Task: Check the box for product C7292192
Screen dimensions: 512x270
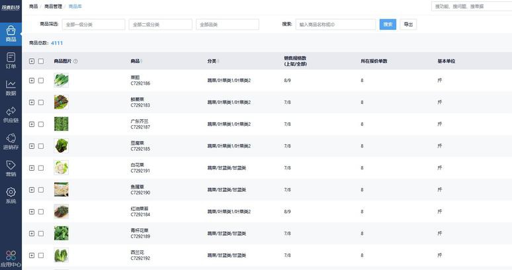Action: click(x=41, y=255)
